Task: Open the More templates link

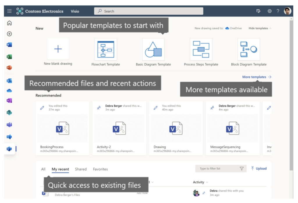Action: pos(257,77)
